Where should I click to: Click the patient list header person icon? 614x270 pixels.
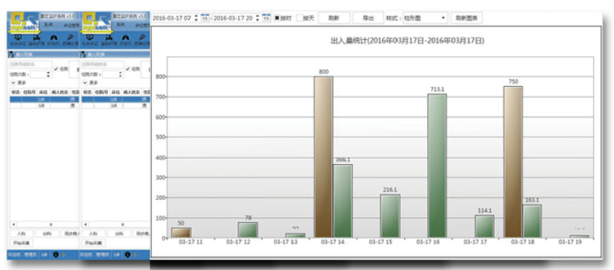click(x=11, y=54)
